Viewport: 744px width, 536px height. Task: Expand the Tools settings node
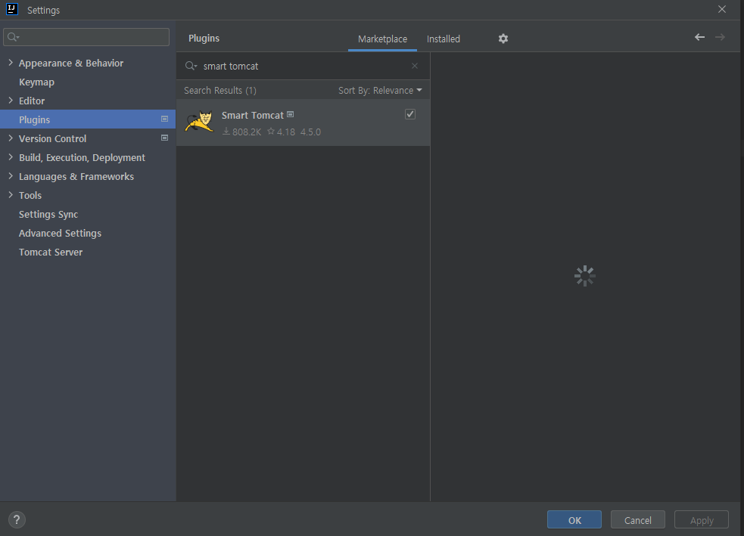pos(11,195)
